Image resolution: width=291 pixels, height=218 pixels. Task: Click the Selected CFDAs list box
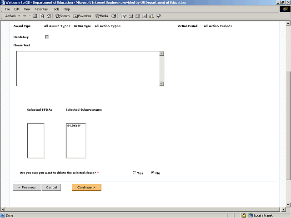35,141
